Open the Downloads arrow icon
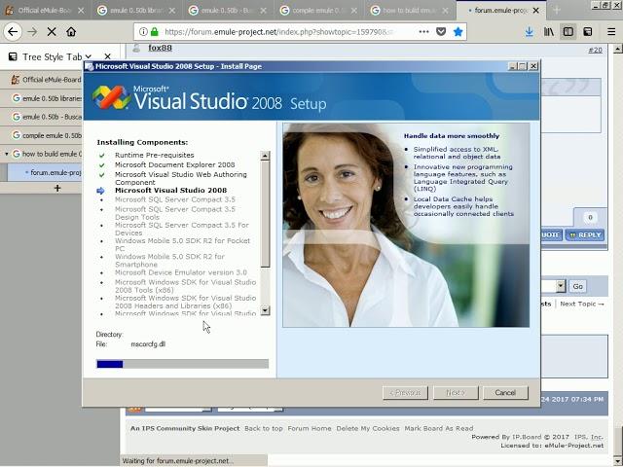The height and width of the screenshot is (467, 623). pyautogui.click(x=530, y=32)
